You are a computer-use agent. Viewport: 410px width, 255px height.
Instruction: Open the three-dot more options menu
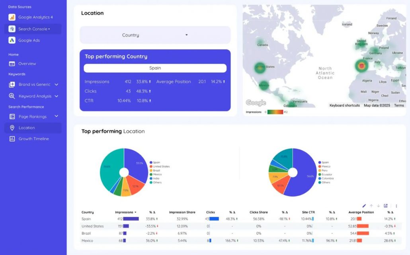click(396, 206)
